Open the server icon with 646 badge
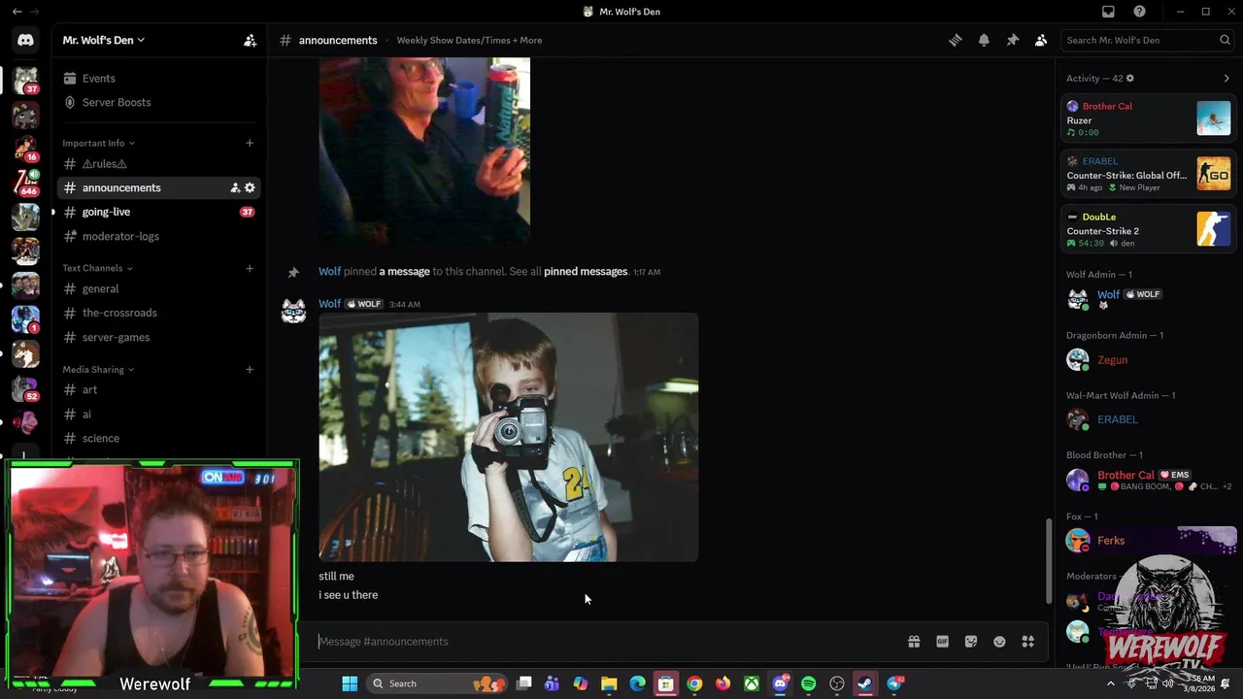The image size is (1243, 699). [x=26, y=182]
